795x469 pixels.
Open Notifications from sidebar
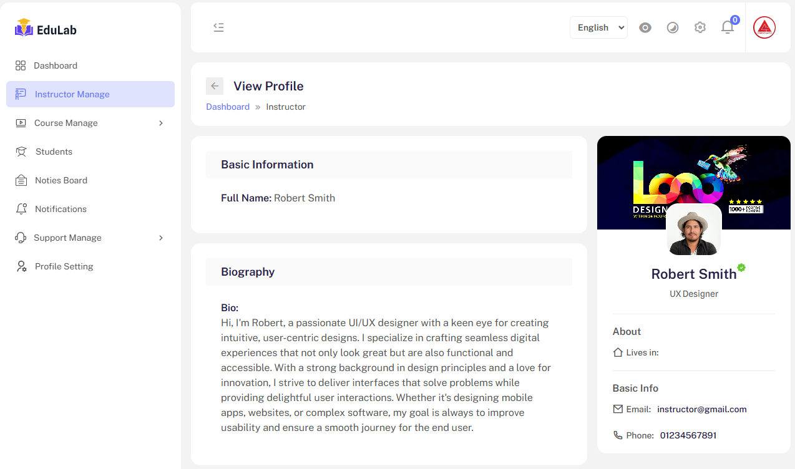61,209
